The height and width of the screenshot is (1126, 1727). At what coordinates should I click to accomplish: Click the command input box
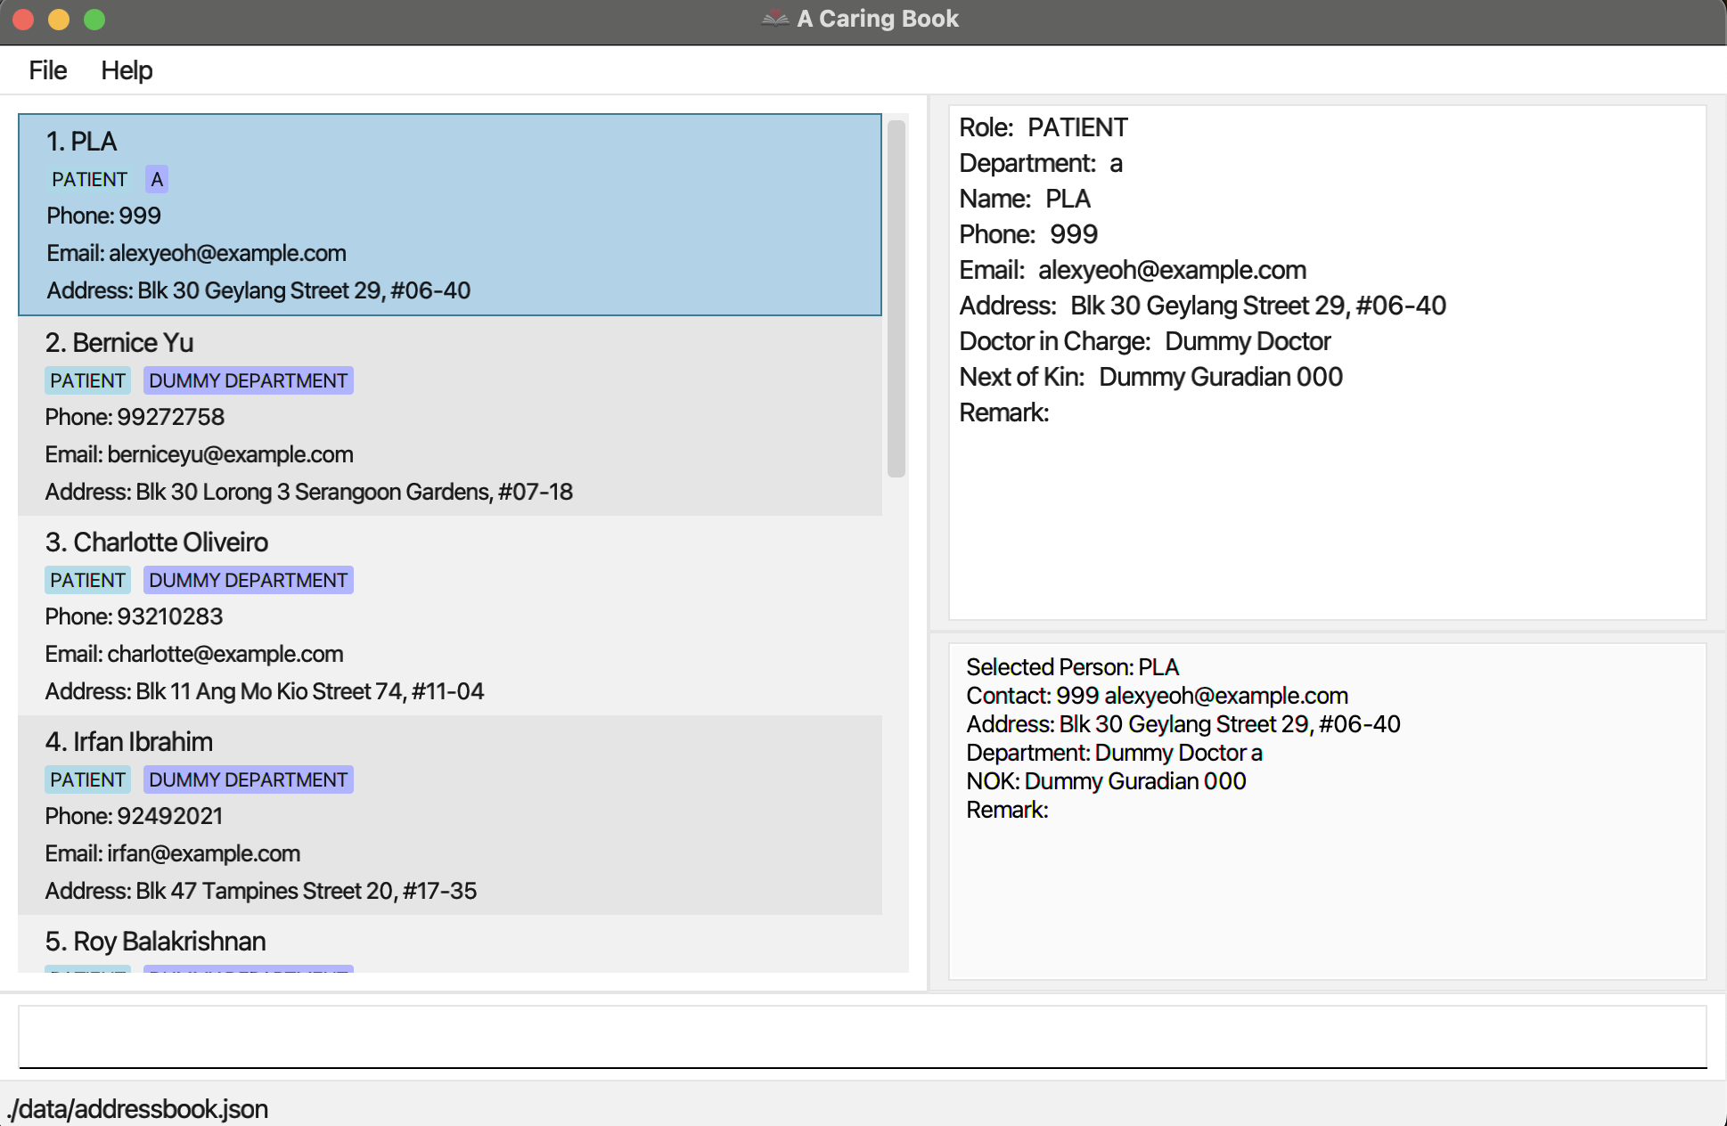(x=863, y=1036)
